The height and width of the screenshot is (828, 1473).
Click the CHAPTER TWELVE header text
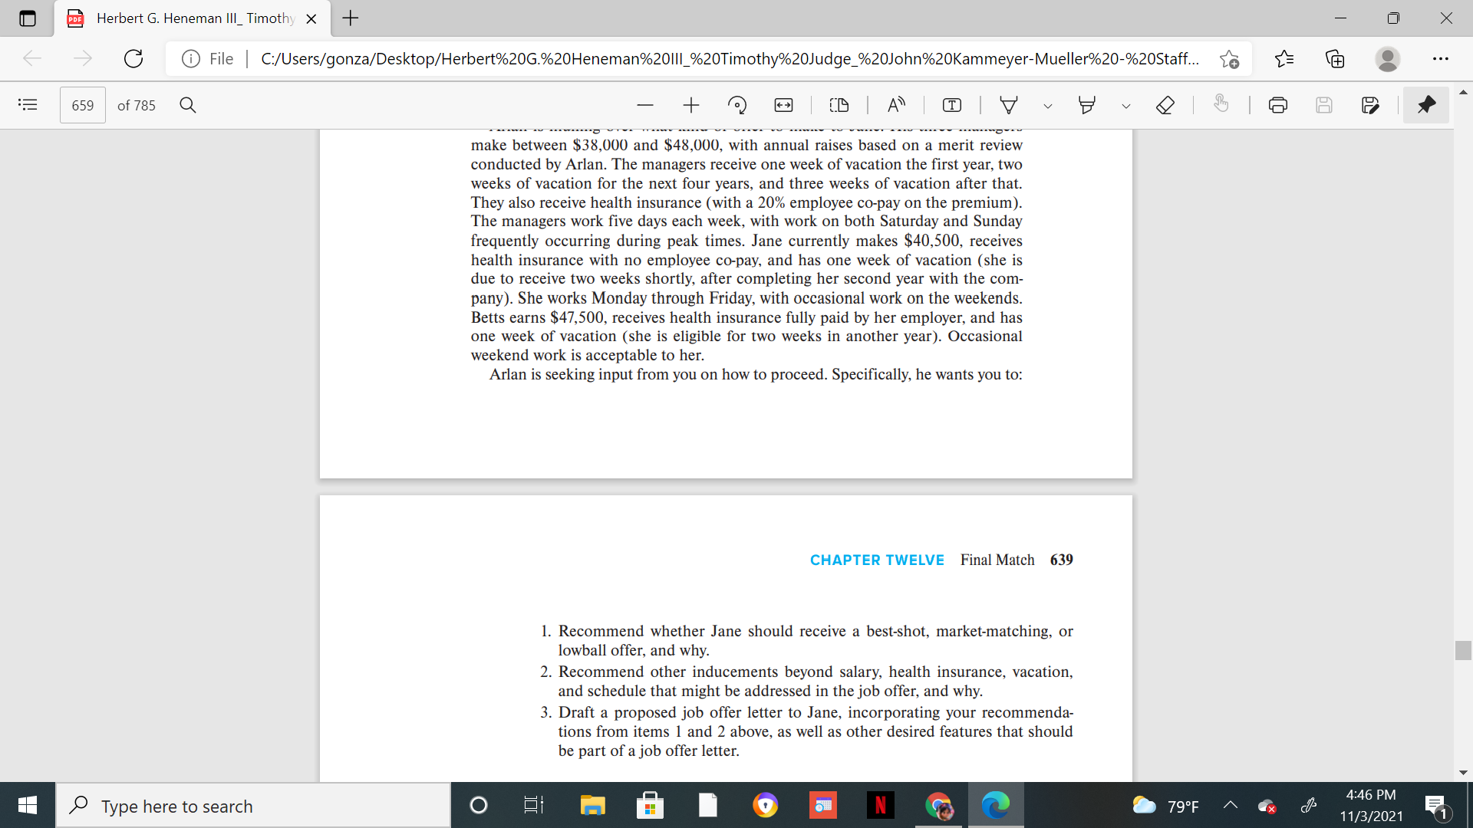click(877, 560)
